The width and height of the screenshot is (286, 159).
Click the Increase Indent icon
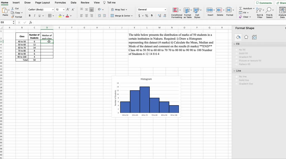[104, 16]
